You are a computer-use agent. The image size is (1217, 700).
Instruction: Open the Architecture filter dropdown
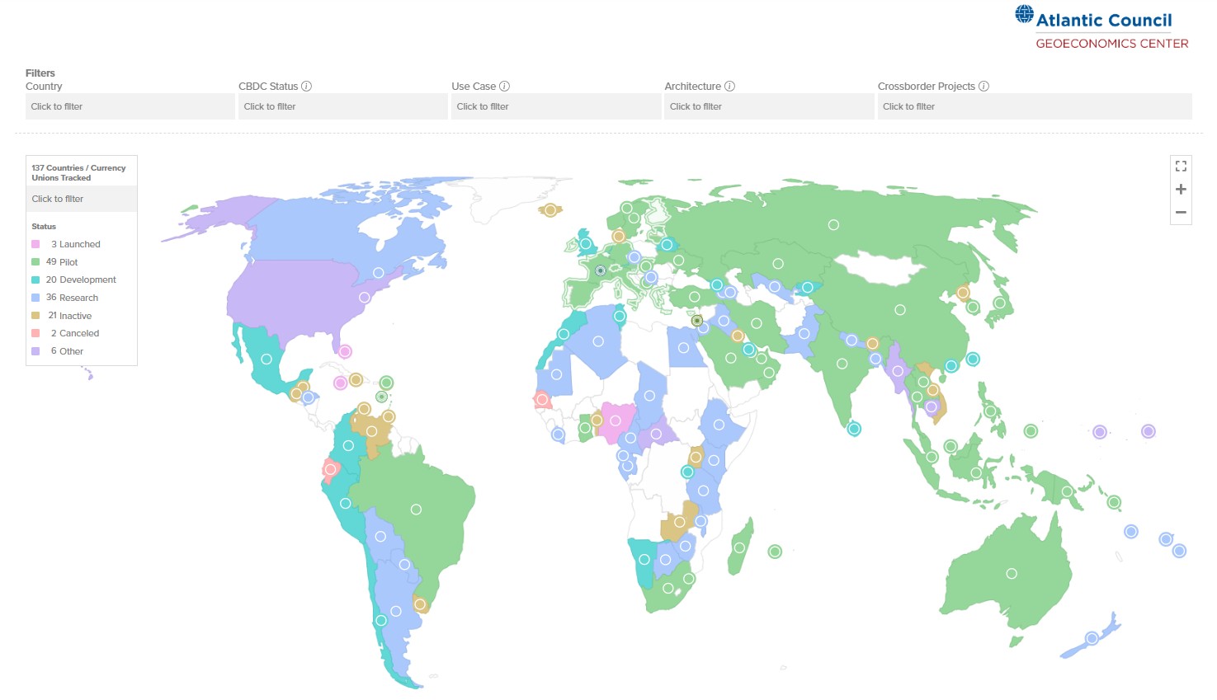point(768,106)
